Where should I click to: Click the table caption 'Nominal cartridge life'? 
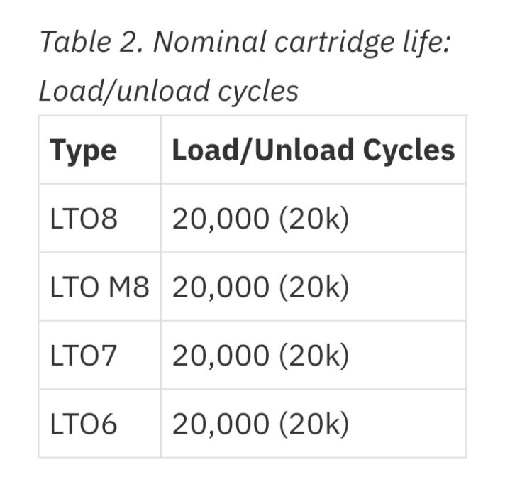click(x=302, y=43)
